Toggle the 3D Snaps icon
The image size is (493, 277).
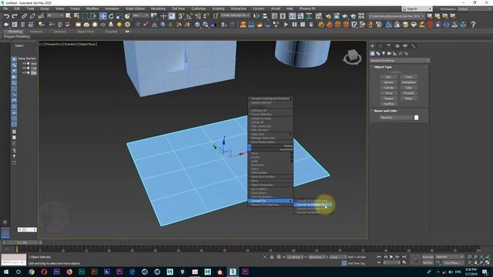[x=181, y=16]
